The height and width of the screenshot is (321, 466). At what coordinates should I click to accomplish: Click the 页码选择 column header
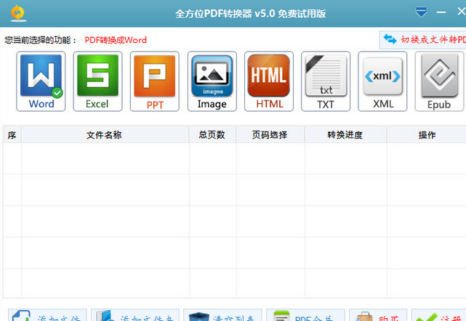(270, 135)
